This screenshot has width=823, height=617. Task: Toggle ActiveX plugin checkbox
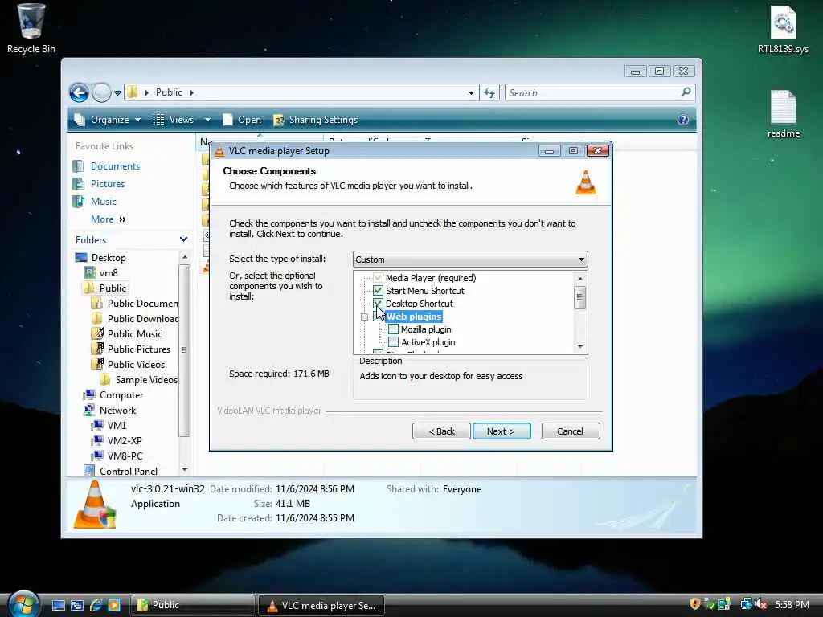[392, 342]
